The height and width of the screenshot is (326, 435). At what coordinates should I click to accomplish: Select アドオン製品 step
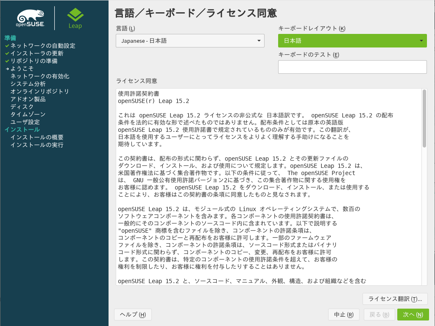[28, 99]
